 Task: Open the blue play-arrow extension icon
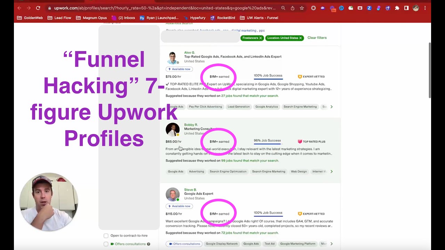coord(341,8)
